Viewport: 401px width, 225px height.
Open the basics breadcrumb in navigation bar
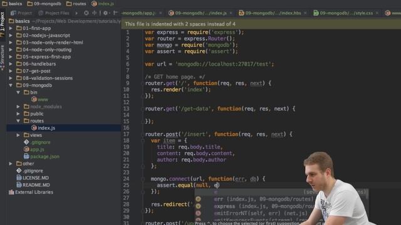(12, 4)
